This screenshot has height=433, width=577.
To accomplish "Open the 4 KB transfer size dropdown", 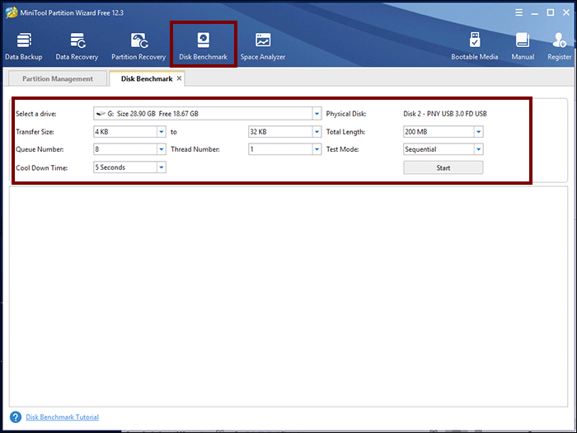I will [x=162, y=132].
